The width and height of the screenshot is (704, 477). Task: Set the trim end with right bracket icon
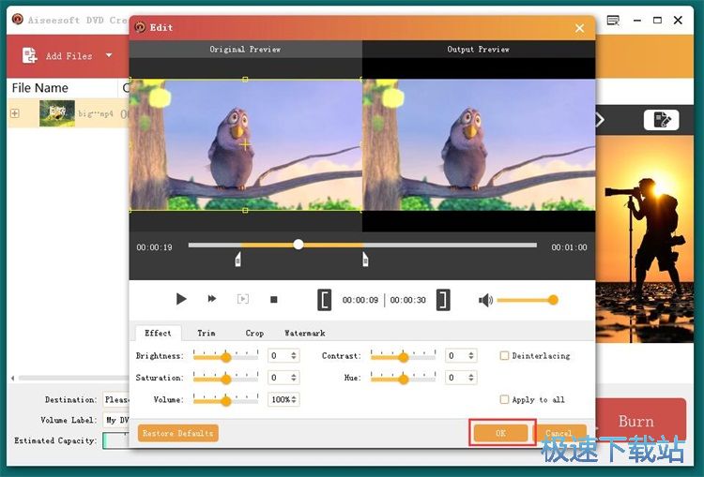coord(443,300)
